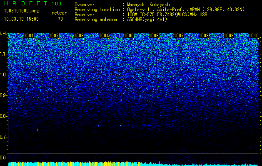Click the 0.7 frequency axis label
This screenshot has height=166, width=262.
[3, 137]
